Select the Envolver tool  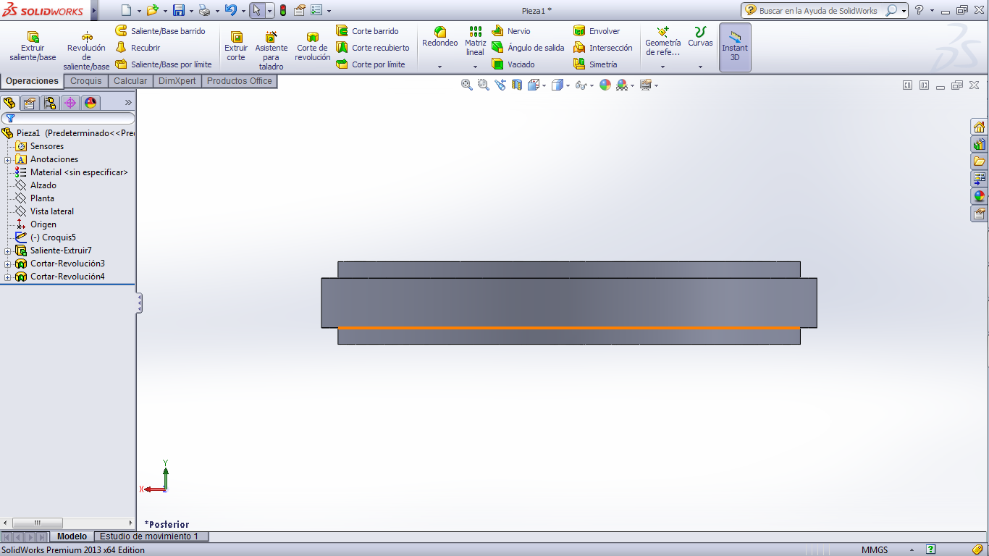tap(596, 31)
